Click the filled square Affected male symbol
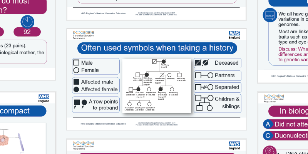The width and height of the screenshot is (308, 154). tap(76, 82)
